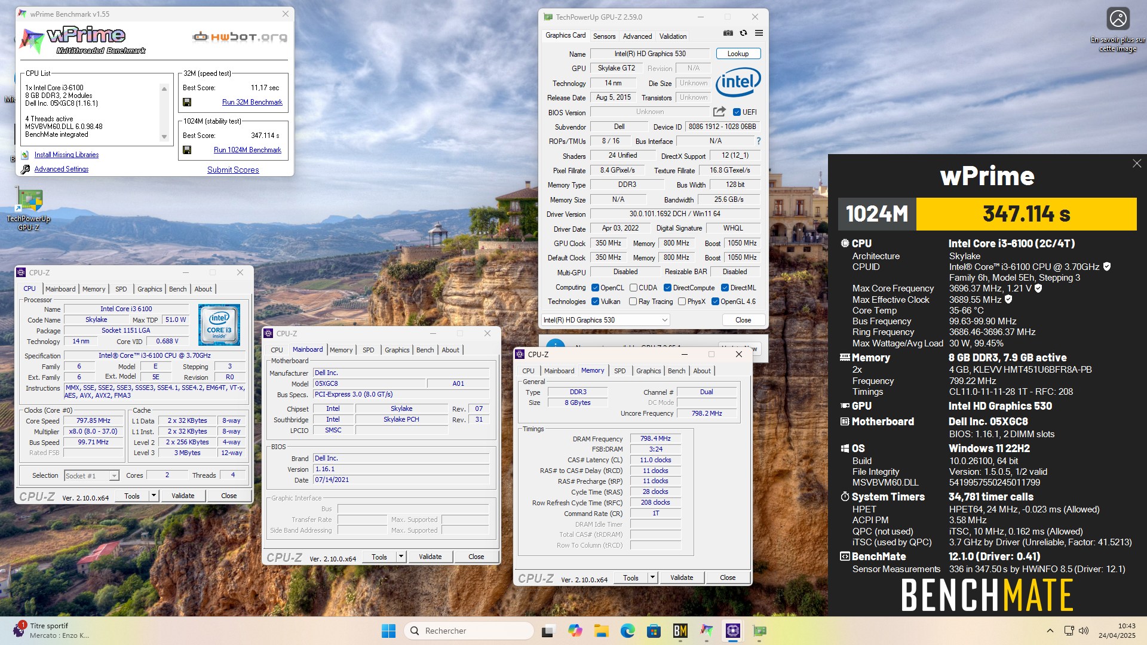Open Copilot from the taskbar
The height and width of the screenshot is (645, 1147).
(x=575, y=631)
